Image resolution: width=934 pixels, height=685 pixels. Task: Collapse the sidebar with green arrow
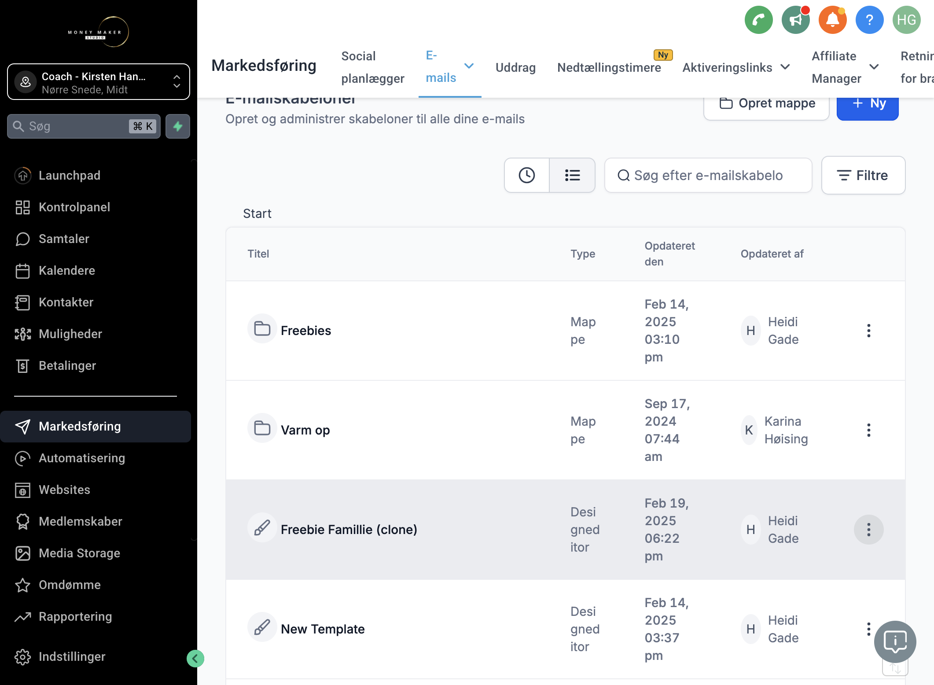[x=195, y=659]
